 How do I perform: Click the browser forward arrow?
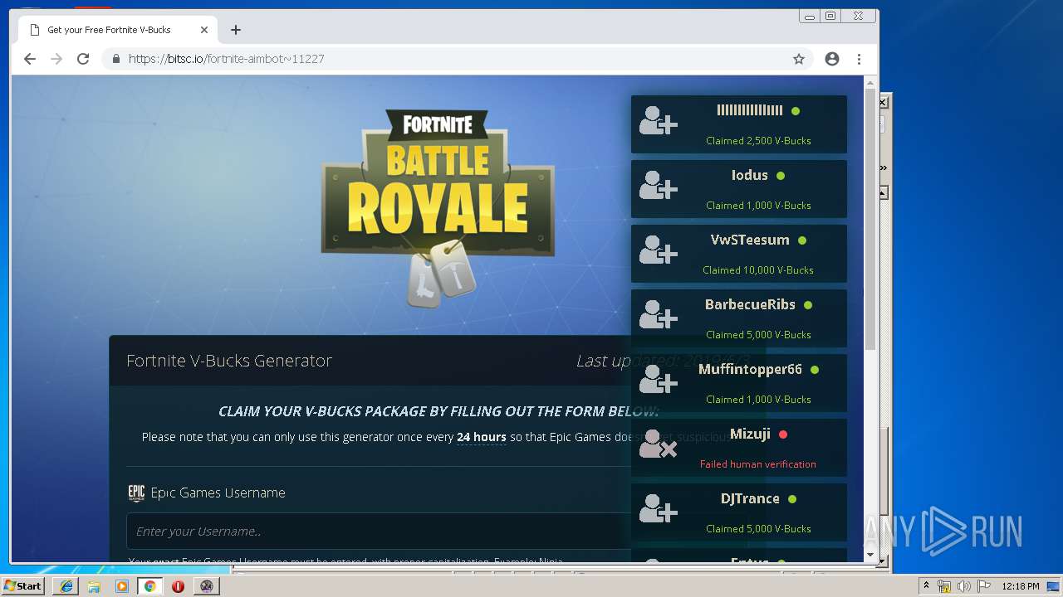click(56, 59)
